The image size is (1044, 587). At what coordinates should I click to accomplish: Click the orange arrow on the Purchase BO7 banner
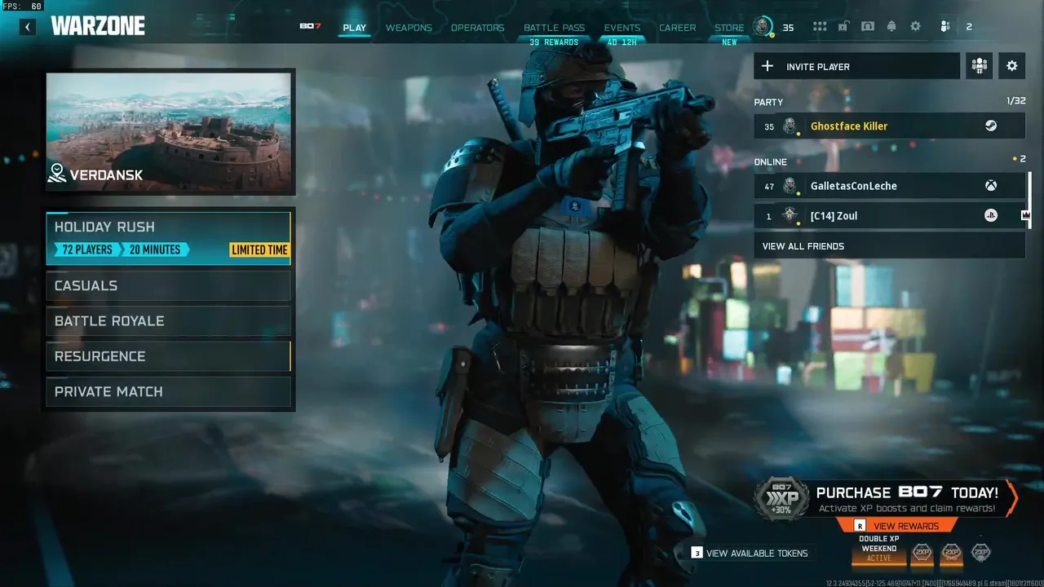click(x=1011, y=498)
